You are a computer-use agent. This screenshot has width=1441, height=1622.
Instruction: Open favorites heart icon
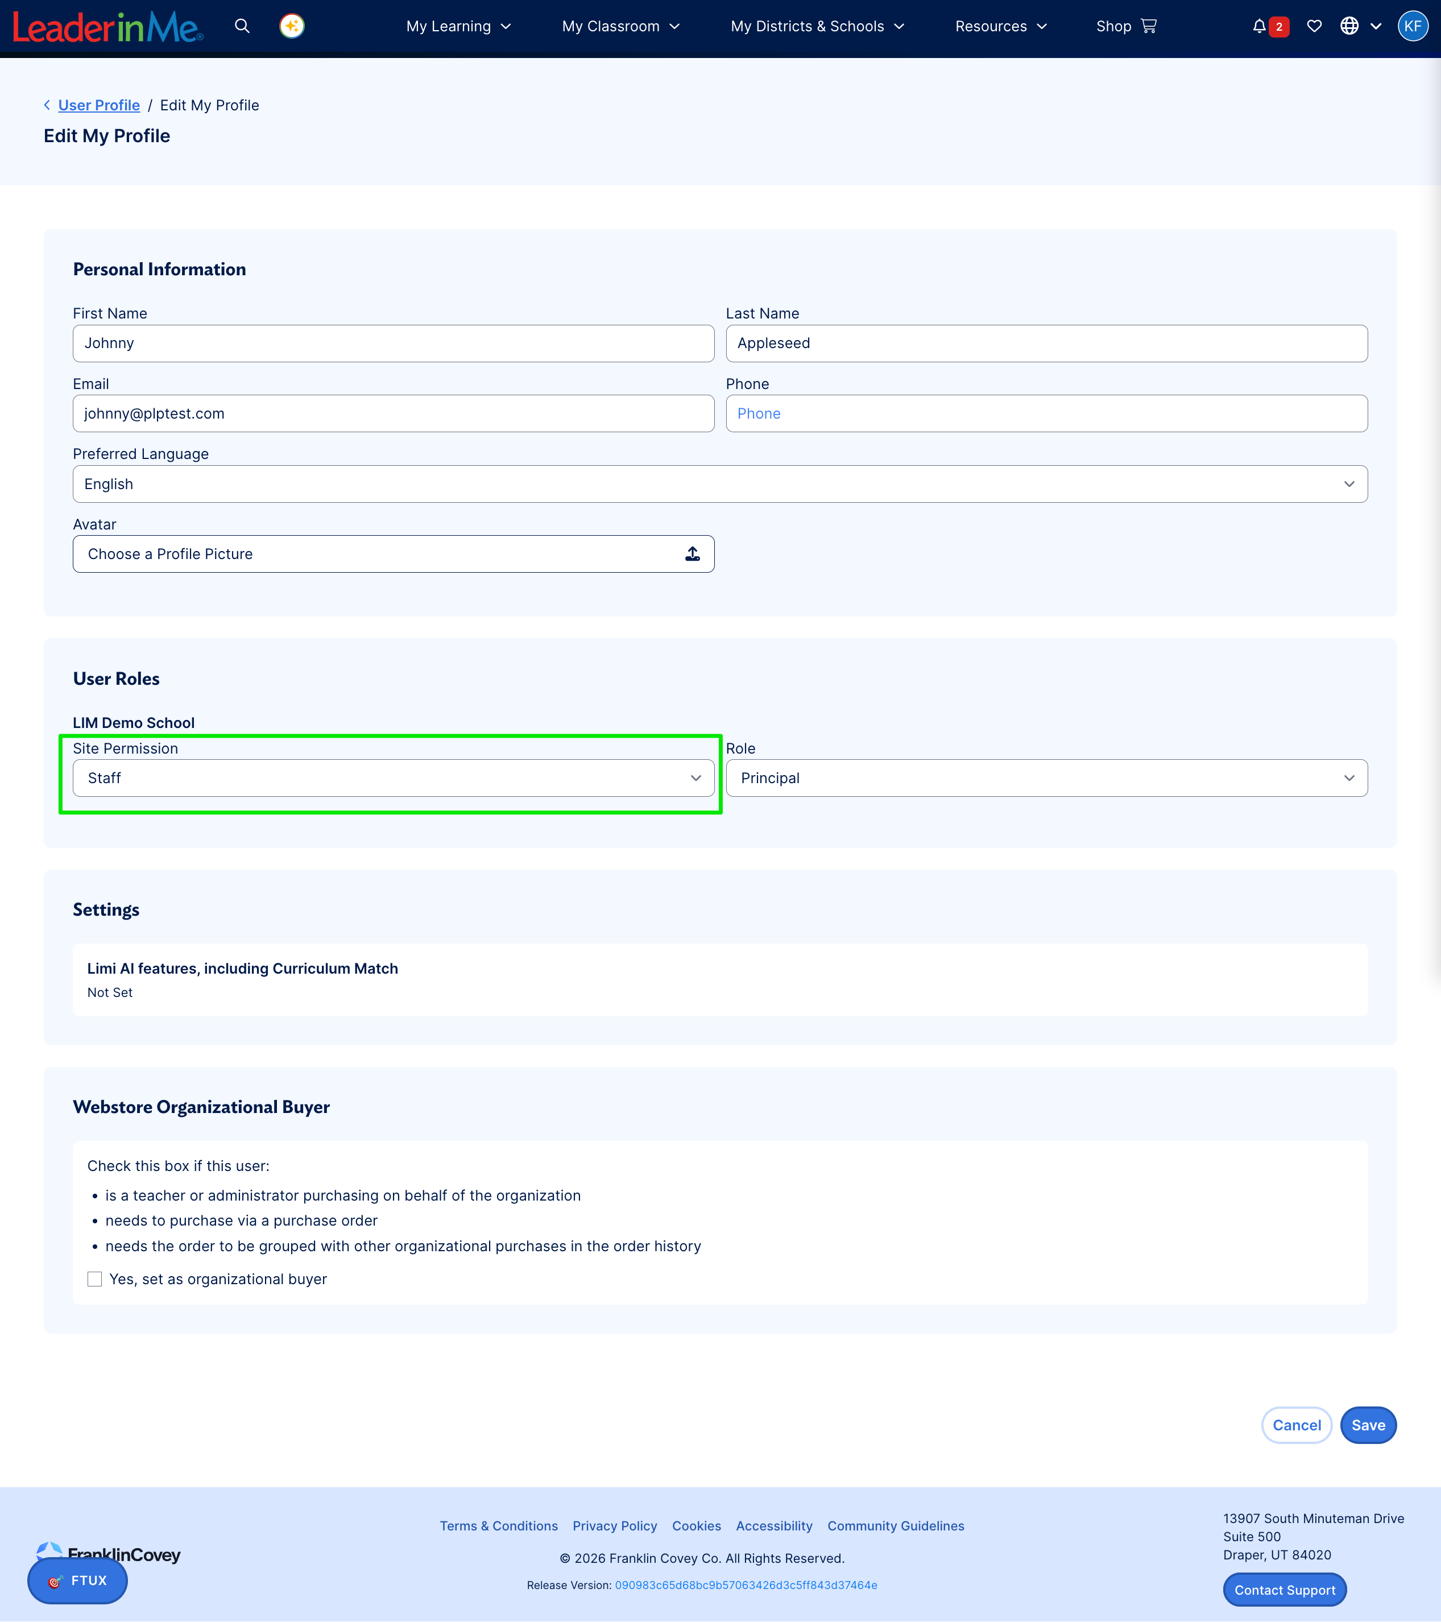[1314, 26]
